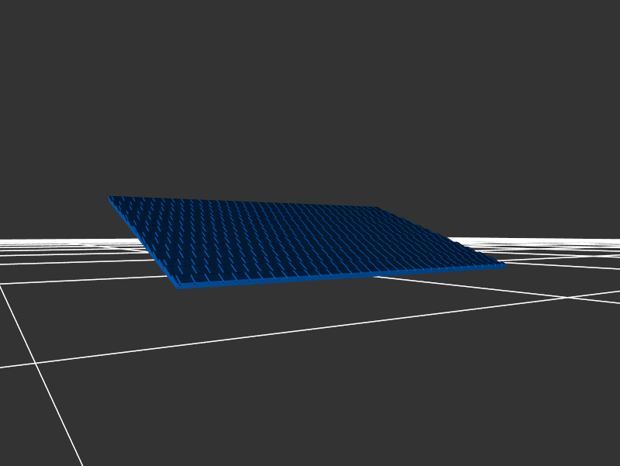Select the panel's rightmost corner tip

click(505, 266)
